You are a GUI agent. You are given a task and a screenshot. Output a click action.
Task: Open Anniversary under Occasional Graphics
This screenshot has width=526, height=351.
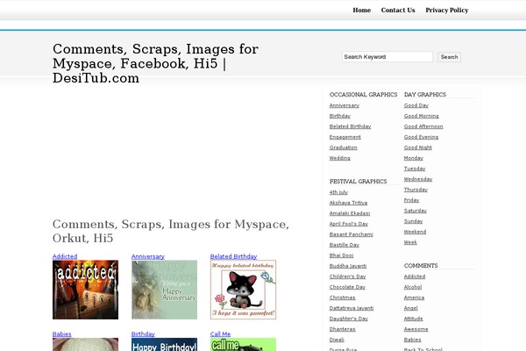click(x=345, y=105)
